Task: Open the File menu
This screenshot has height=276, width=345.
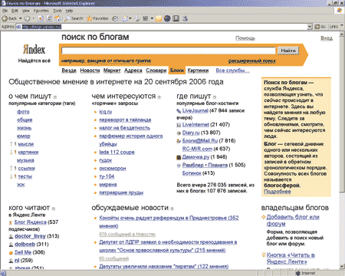Action: pyautogui.click(x=5, y=11)
